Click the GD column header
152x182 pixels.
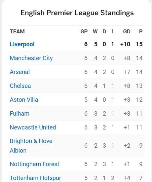(x=127, y=31)
